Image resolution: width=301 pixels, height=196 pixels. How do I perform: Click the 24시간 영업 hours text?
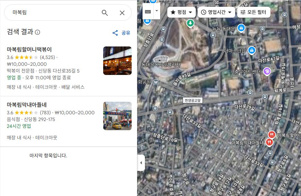click(19, 126)
